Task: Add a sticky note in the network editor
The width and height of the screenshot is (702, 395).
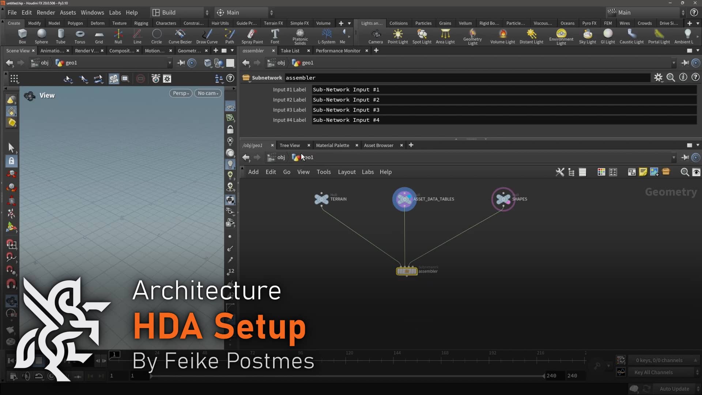Action: (x=643, y=172)
